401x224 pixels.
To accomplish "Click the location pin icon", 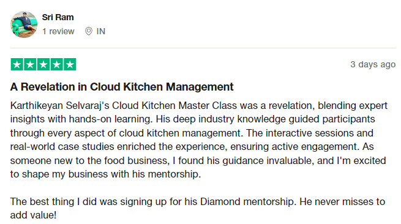I will [89, 31].
